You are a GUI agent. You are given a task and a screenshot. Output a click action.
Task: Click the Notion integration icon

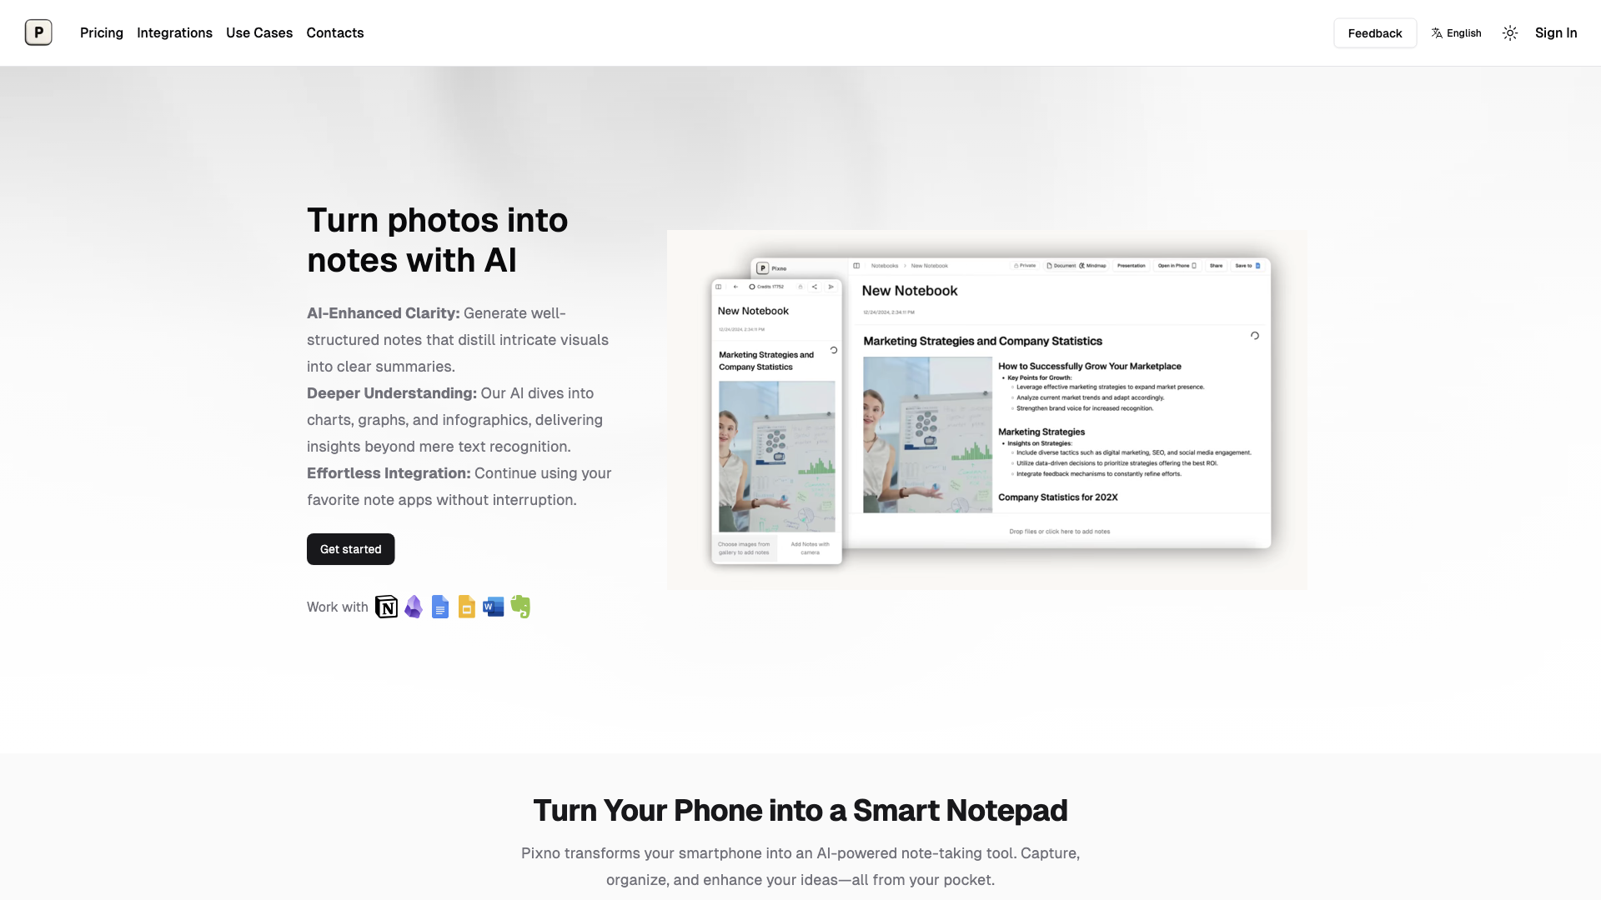pos(386,607)
